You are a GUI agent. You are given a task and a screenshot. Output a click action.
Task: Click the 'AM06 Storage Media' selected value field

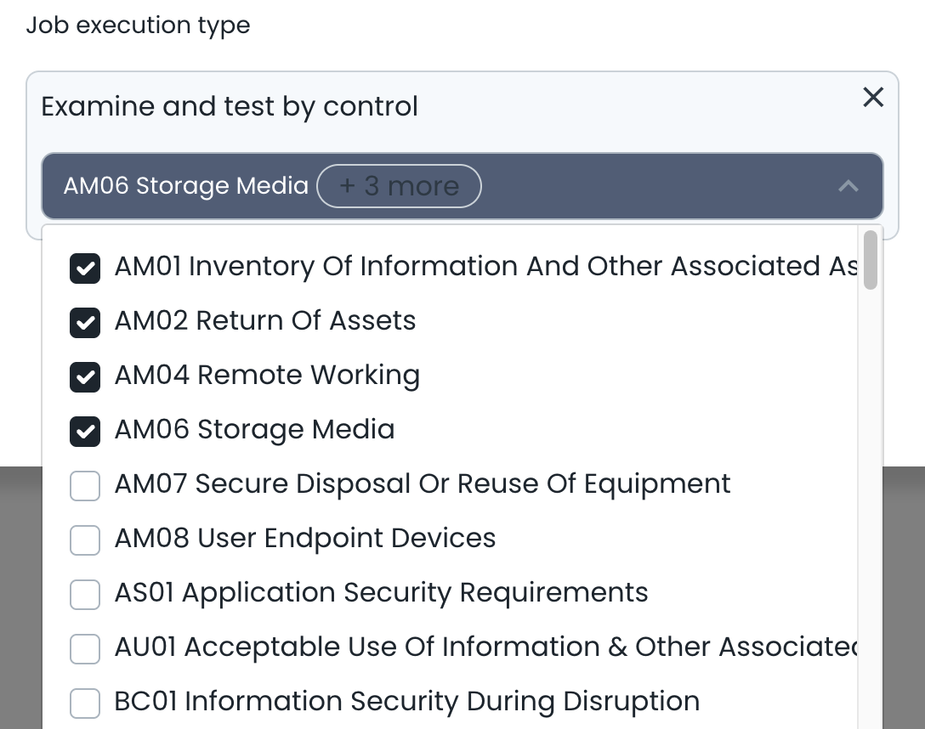pyautogui.click(x=185, y=186)
